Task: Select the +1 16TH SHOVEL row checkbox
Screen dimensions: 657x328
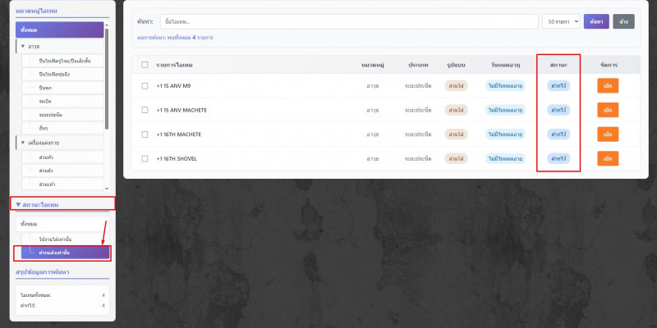Action: (x=145, y=158)
